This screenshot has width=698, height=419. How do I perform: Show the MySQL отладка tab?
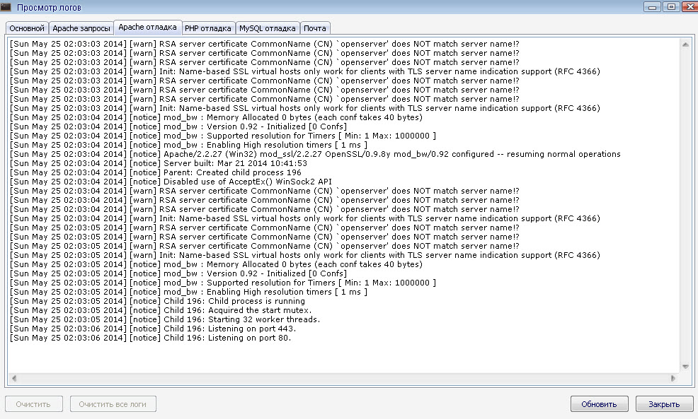pos(267,28)
